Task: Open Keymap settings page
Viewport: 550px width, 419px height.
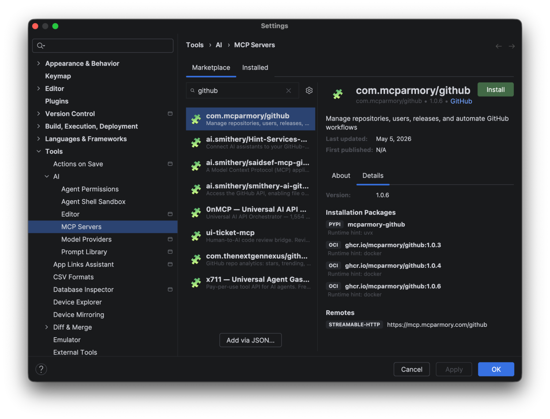Action: 58,76
